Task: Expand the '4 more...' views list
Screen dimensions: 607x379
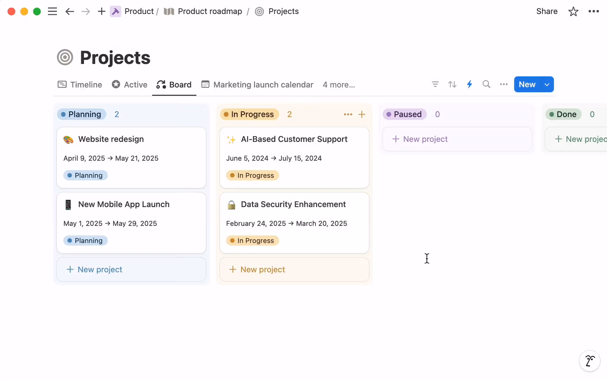Action: [338, 85]
